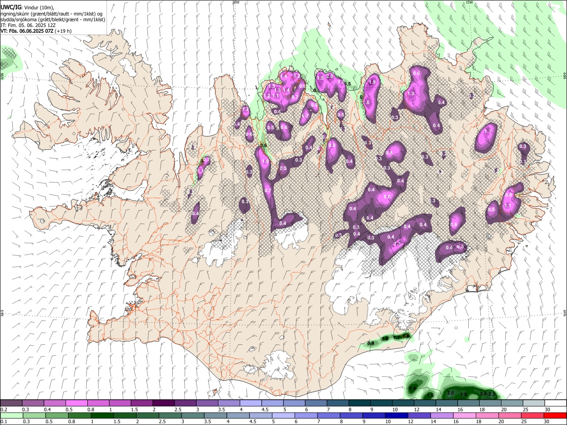Screen dimensions: 567x425
Task: Select the darkest green 1 swatch in lower legend
Action: (102, 415)
